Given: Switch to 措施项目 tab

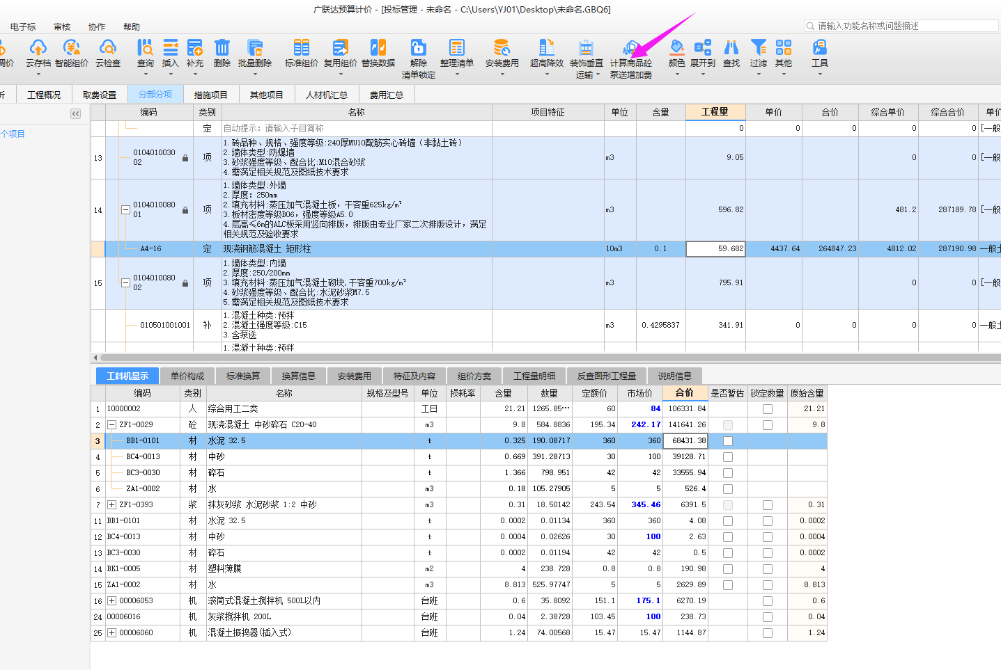Looking at the screenshot, I should (211, 95).
